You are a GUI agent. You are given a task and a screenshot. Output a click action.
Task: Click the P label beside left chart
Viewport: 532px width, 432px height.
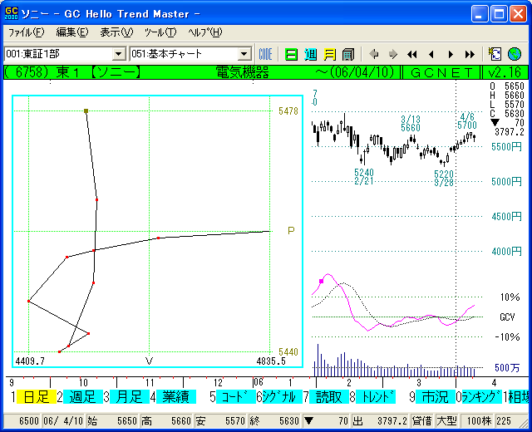coord(291,231)
